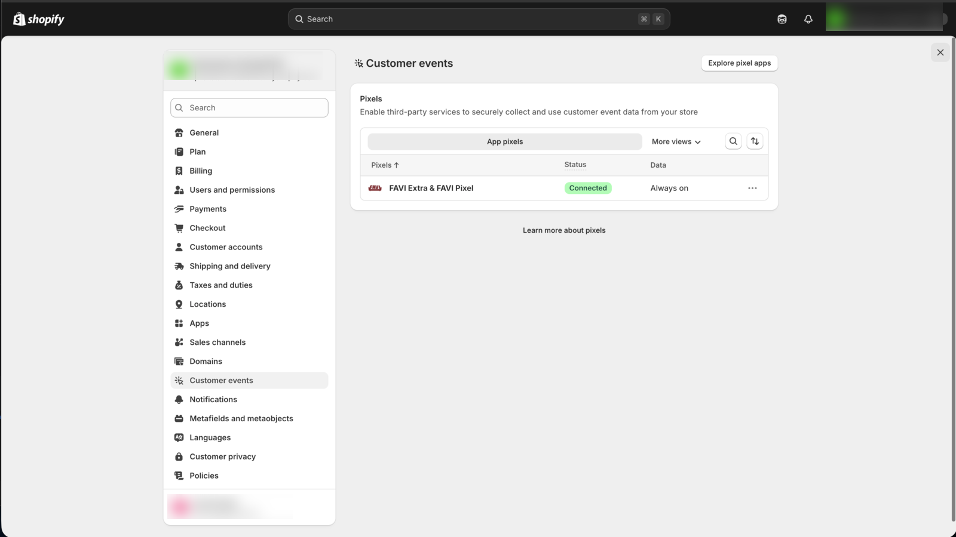Click the Policies icon in sidebar

click(179, 476)
